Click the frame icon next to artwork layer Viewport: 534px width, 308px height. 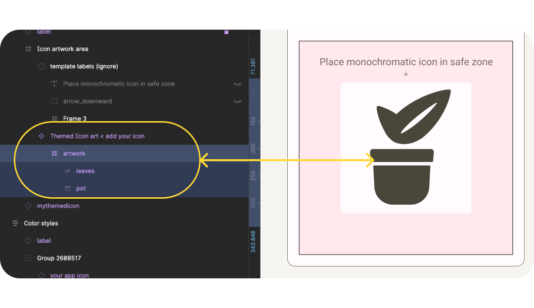(54, 154)
